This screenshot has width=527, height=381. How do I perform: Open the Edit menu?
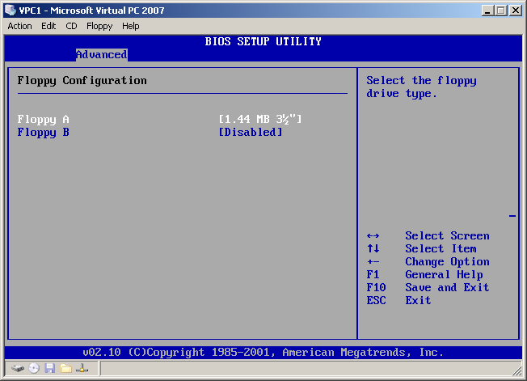48,26
